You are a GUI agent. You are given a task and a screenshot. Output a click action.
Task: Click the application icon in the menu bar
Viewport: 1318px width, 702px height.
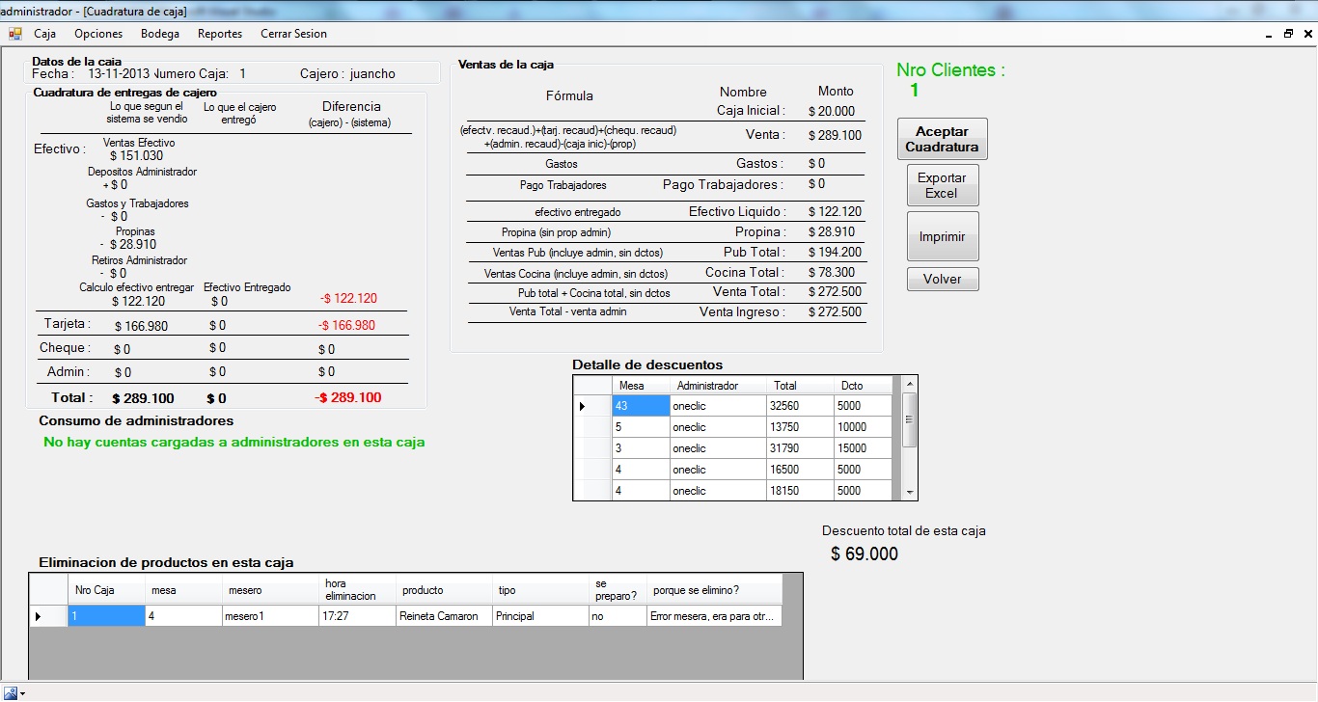click(14, 34)
